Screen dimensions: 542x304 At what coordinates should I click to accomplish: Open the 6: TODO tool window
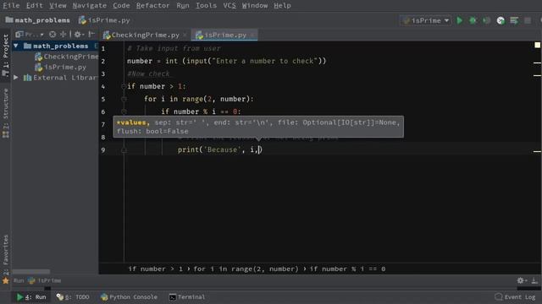pos(73,297)
